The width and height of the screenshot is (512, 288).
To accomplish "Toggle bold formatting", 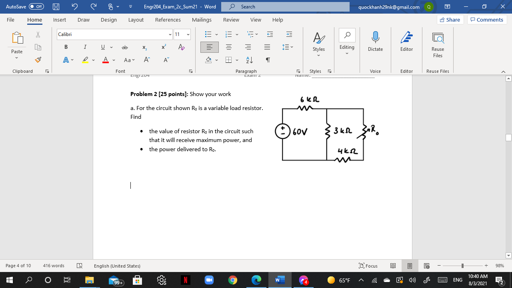I will [66, 47].
